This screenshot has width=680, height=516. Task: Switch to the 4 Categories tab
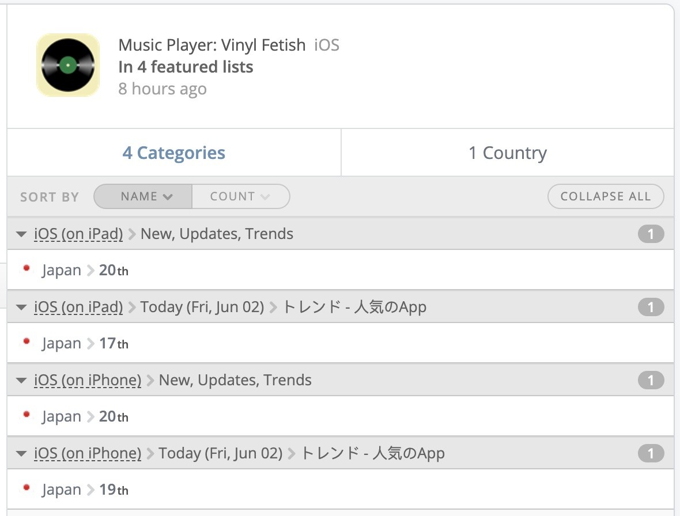click(x=173, y=153)
